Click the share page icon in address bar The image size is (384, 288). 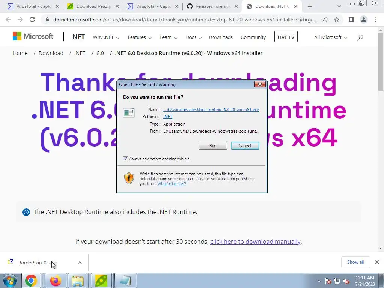pos(325,19)
